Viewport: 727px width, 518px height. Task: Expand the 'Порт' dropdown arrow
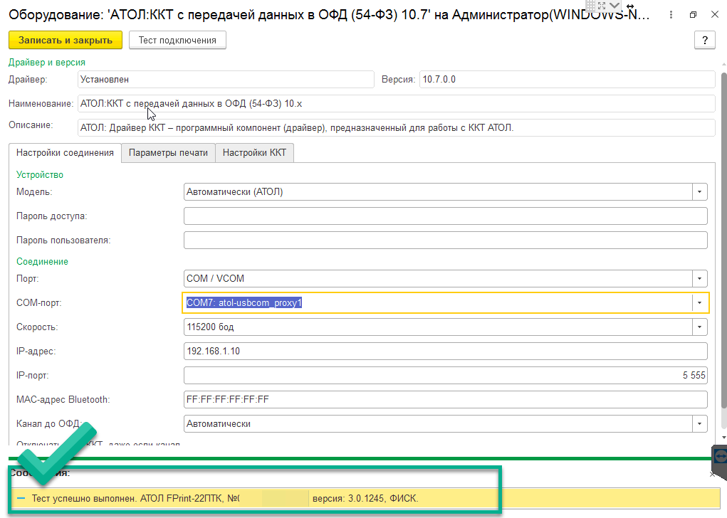point(700,278)
